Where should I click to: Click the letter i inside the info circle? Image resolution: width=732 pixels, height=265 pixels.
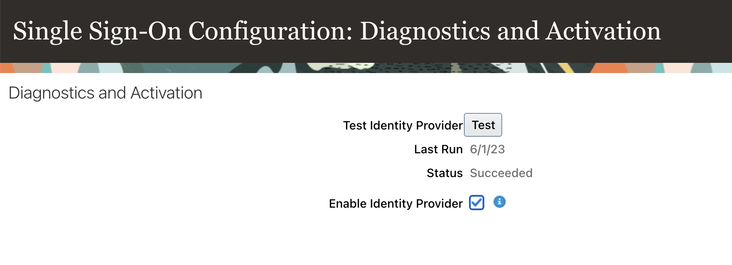click(499, 202)
